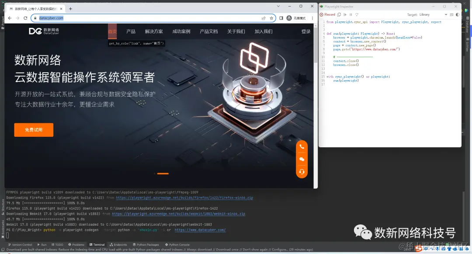
Task: Click the phone contact icon on the webpage sidebar
Action: (x=302, y=147)
